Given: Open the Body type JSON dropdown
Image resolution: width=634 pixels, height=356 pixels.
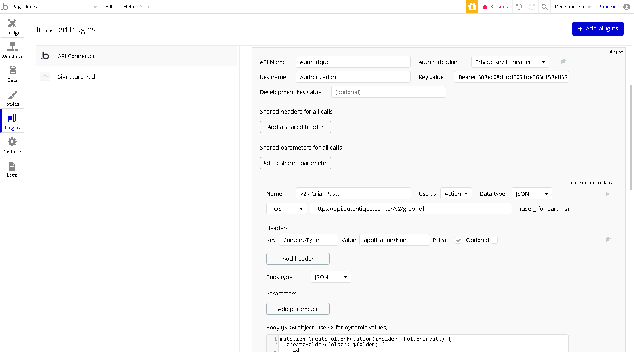Looking at the screenshot, I should coord(331,277).
